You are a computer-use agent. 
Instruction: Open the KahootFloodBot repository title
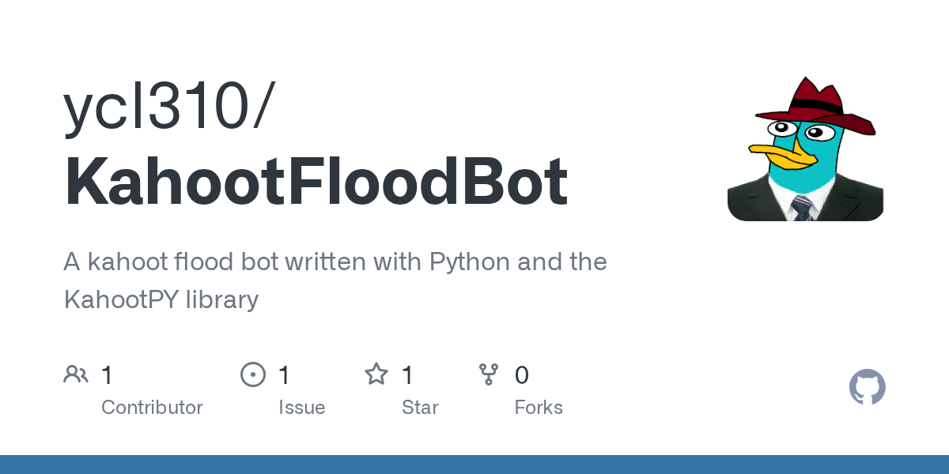click(316, 182)
